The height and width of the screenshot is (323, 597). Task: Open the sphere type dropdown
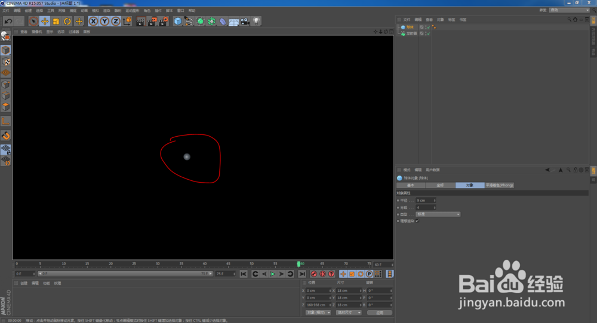tap(438, 214)
